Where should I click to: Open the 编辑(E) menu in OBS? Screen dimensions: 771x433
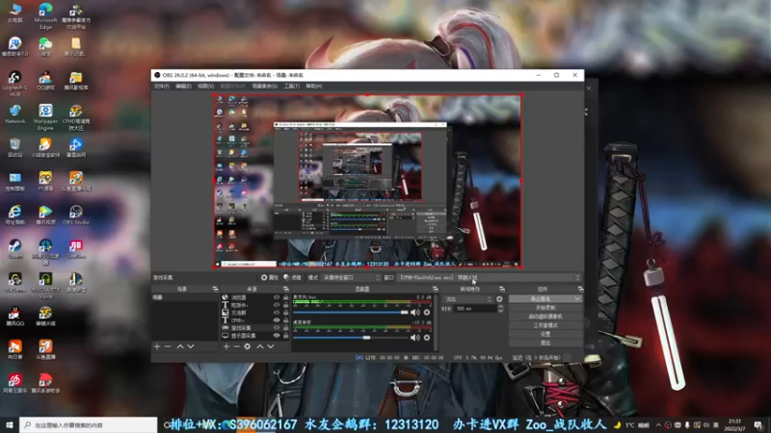tap(183, 87)
